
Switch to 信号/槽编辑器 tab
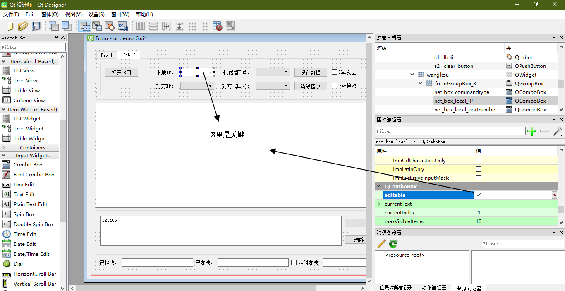pyautogui.click(x=395, y=288)
